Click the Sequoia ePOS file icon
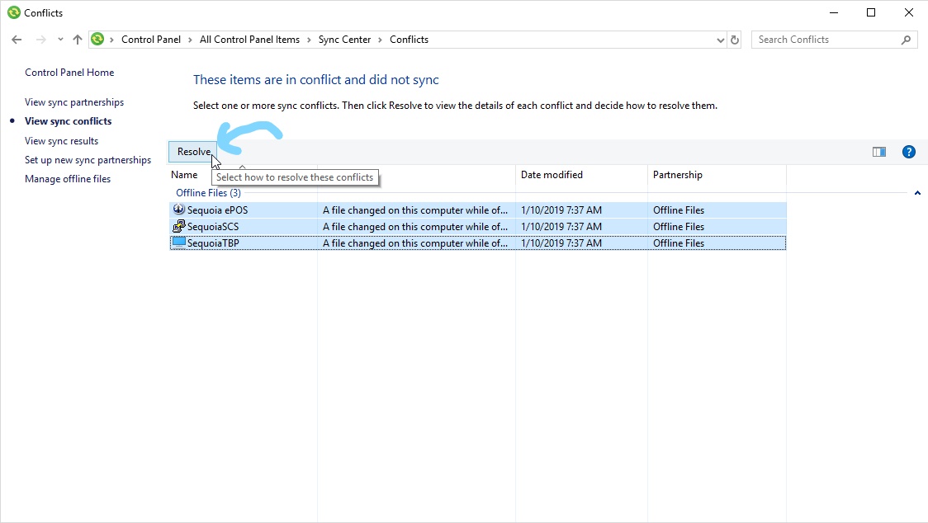 click(178, 210)
